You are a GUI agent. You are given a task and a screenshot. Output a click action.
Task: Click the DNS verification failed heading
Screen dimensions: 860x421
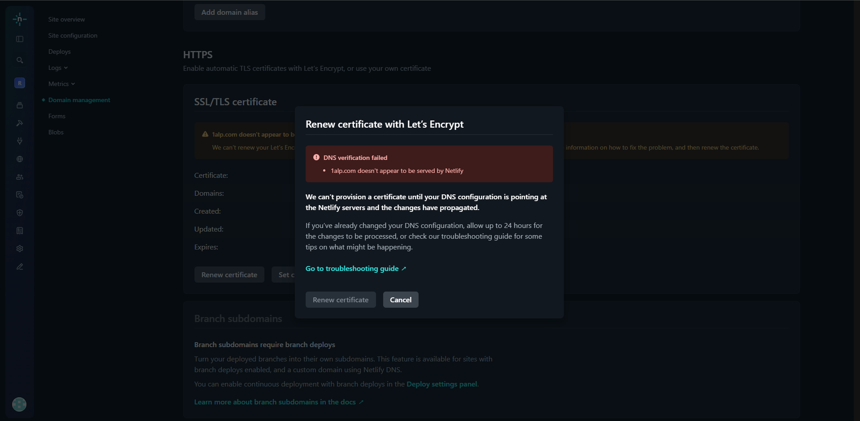[355, 158]
